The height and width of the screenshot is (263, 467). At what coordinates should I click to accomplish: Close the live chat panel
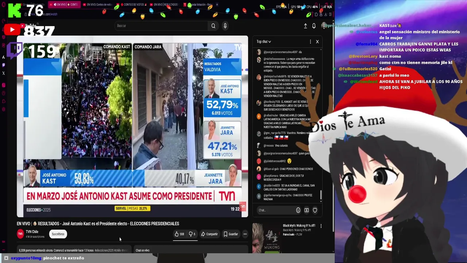click(317, 42)
